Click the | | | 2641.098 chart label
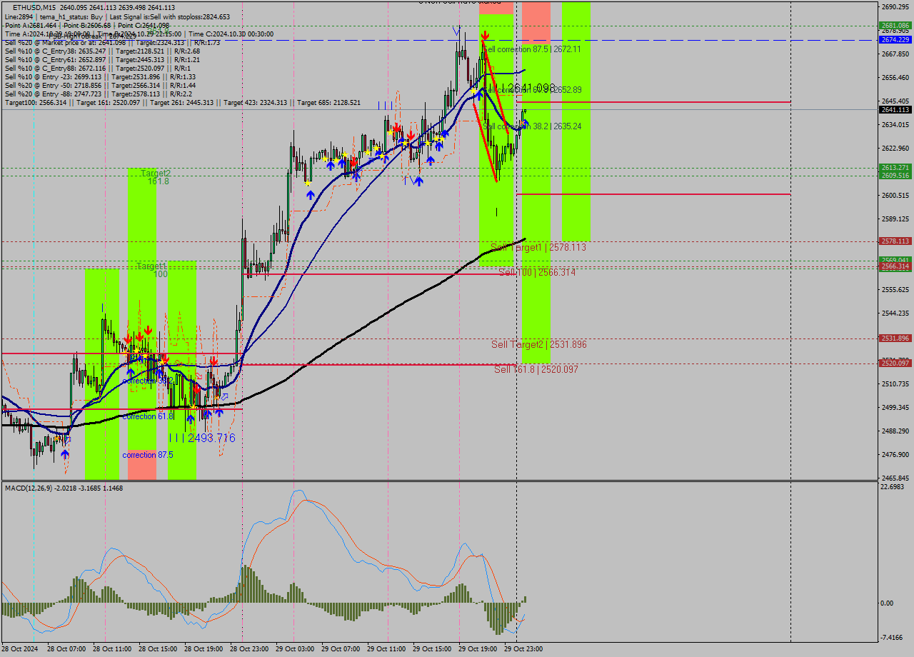This screenshot has width=914, height=657. coord(521,88)
